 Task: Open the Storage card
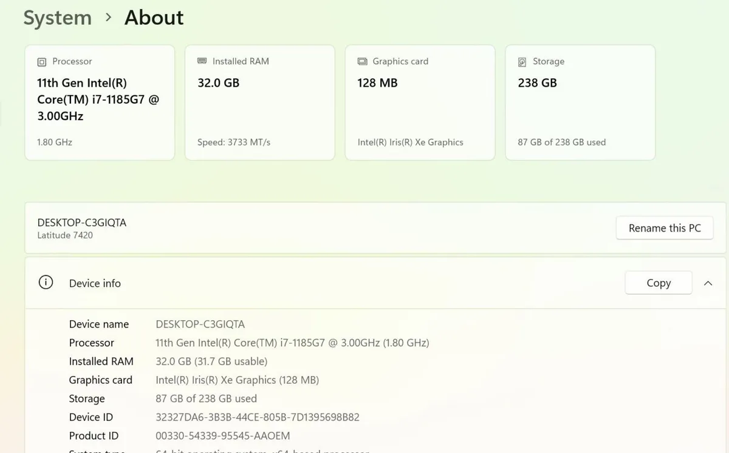point(580,102)
